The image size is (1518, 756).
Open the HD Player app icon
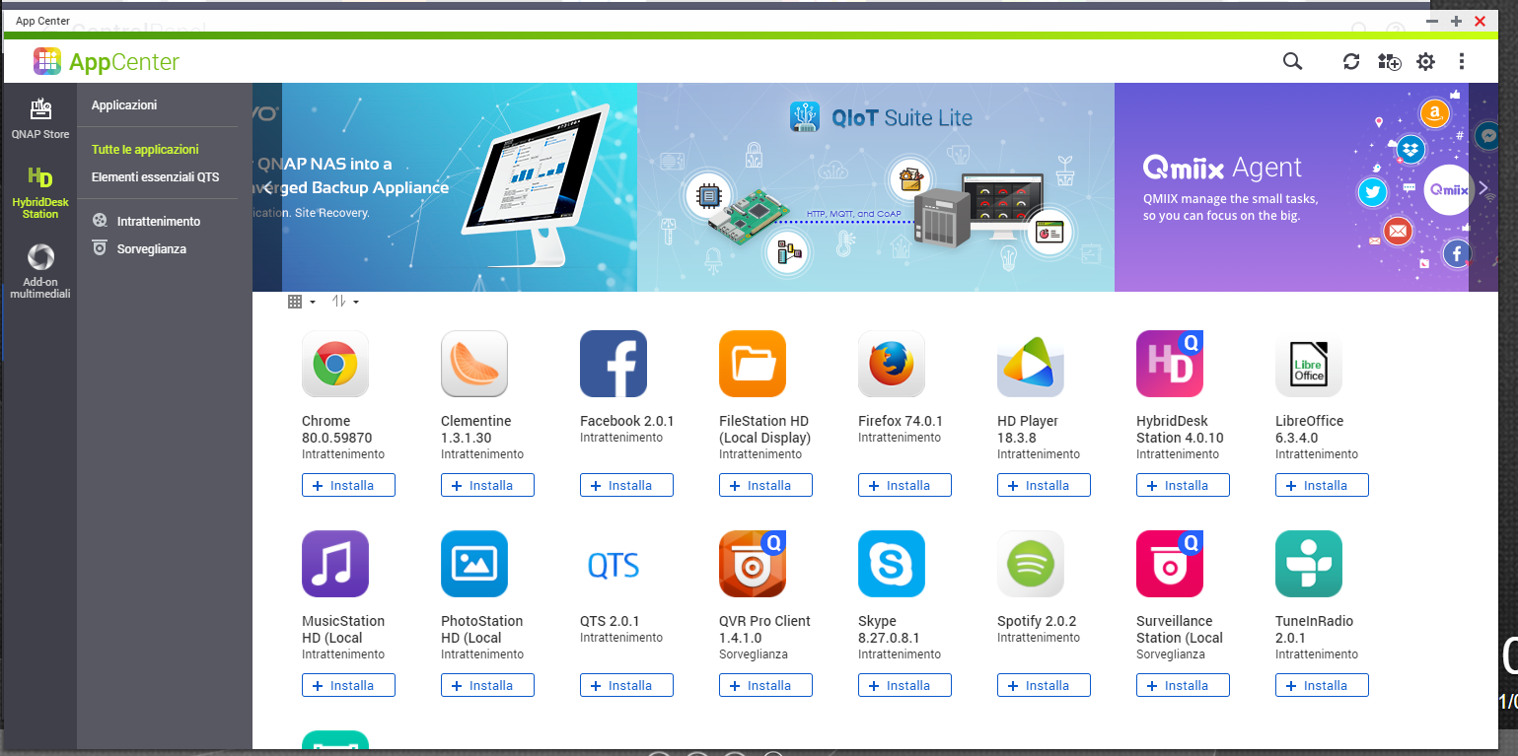1031,364
